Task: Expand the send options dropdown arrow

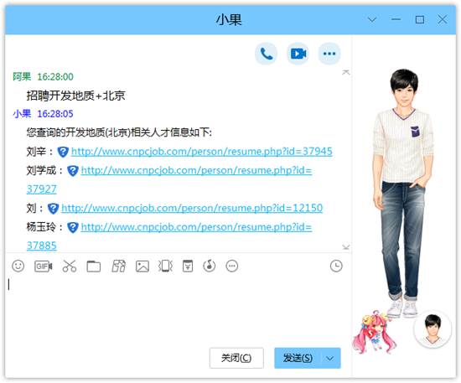Action: pyautogui.click(x=330, y=358)
